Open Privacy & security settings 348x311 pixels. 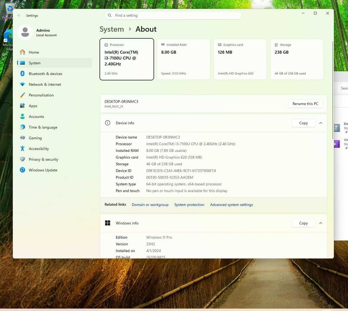pyautogui.click(x=54, y=159)
